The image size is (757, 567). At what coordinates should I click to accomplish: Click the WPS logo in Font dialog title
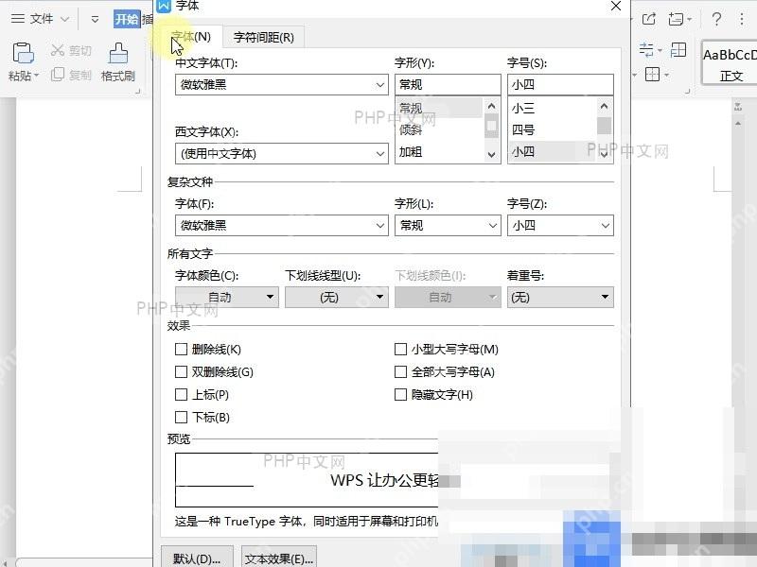(x=164, y=7)
